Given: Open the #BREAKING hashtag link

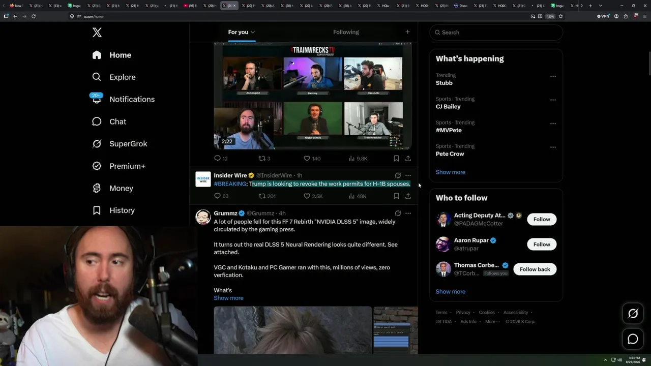Looking at the screenshot, I should 230,184.
